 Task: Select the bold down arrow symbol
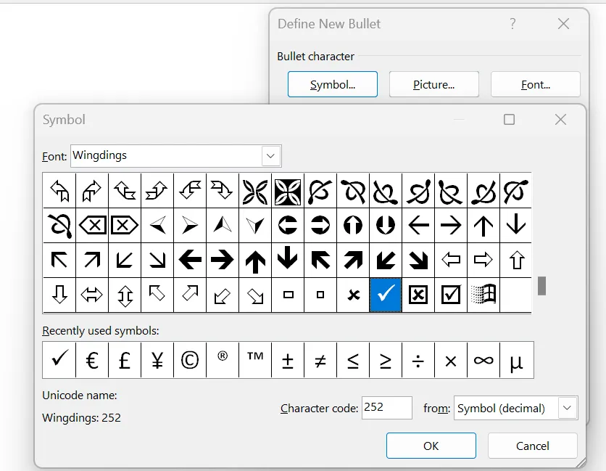point(288,260)
